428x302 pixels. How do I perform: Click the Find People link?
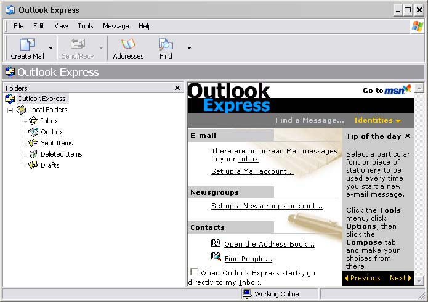248,259
